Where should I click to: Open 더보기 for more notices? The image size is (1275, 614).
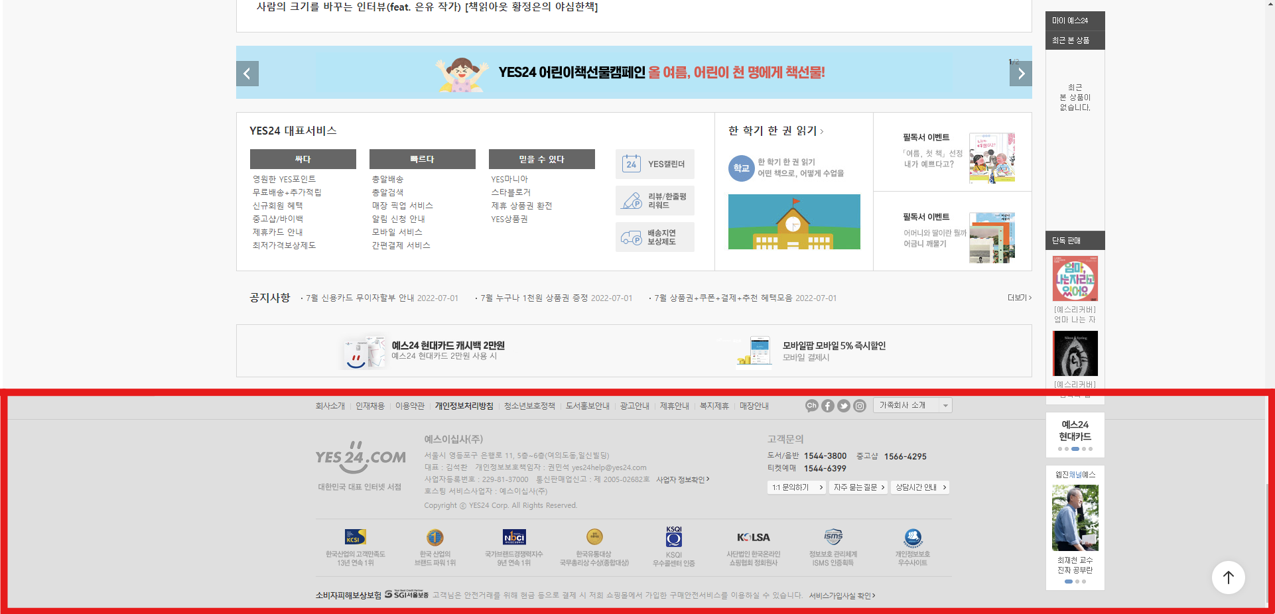tap(1020, 298)
